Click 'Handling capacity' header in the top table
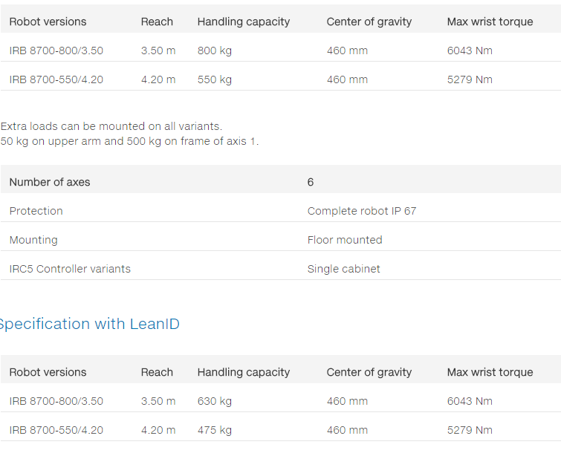This screenshot has height=456, width=561. pyautogui.click(x=244, y=22)
